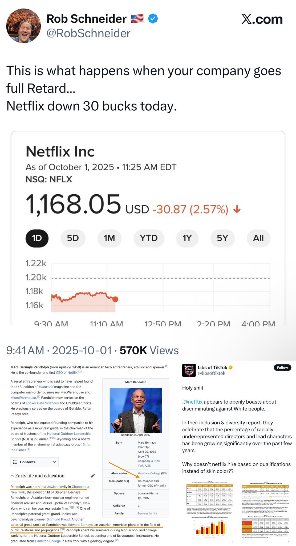
Task: Open the @netflix mention link
Action: (x=193, y=402)
